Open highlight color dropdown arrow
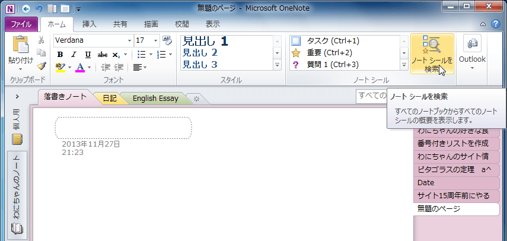Image resolution: width=507 pixels, height=241 pixels. coord(69,68)
